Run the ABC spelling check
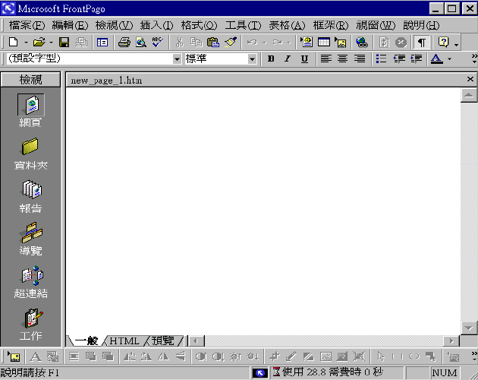Screen dimensions: 478x380 (157, 42)
